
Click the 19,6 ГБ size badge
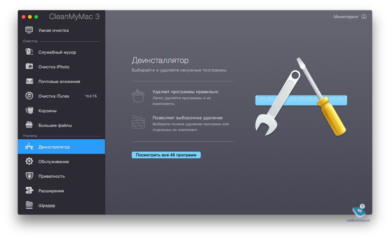tap(91, 96)
